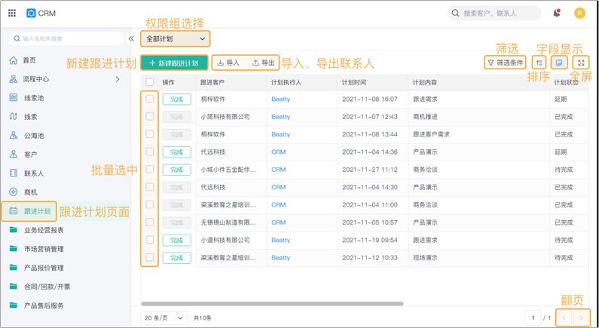The image size is (599, 328).
Task: Open 客户 in the sidebar
Action: tap(31, 155)
